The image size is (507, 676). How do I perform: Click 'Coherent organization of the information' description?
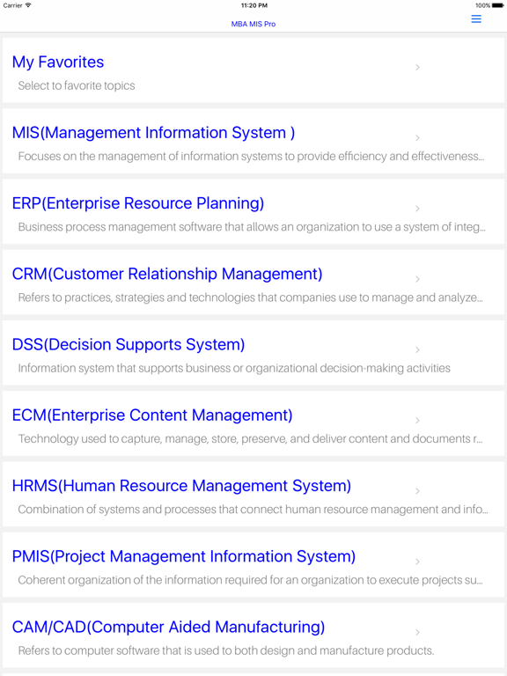click(x=251, y=580)
